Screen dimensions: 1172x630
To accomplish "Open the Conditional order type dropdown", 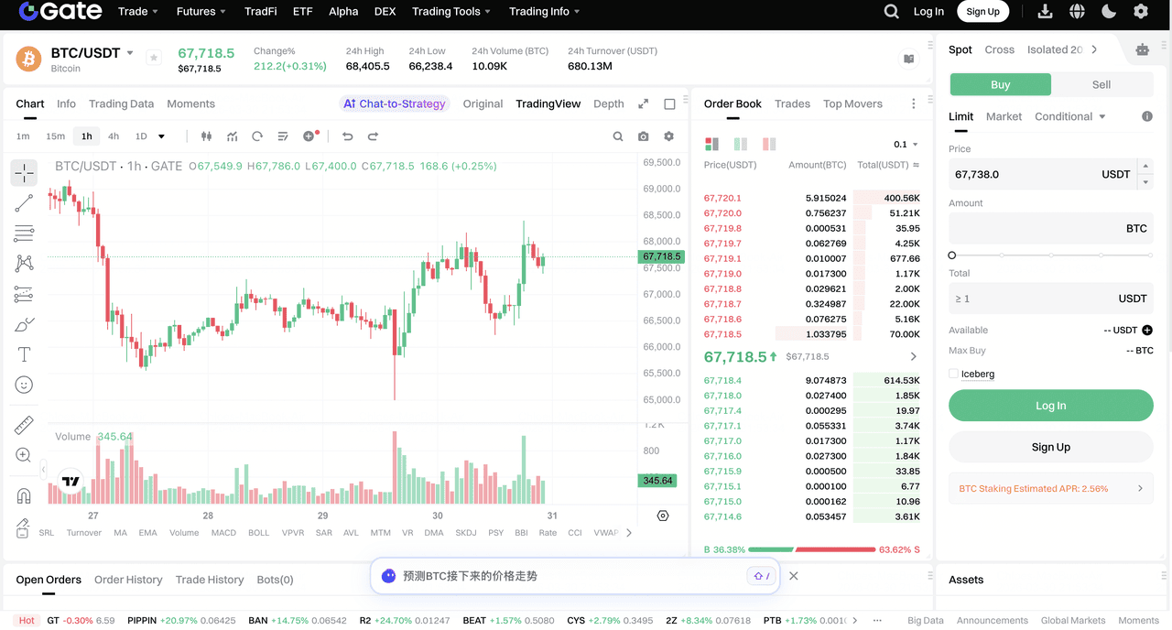I will pyautogui.click(x=1069, y=116).
